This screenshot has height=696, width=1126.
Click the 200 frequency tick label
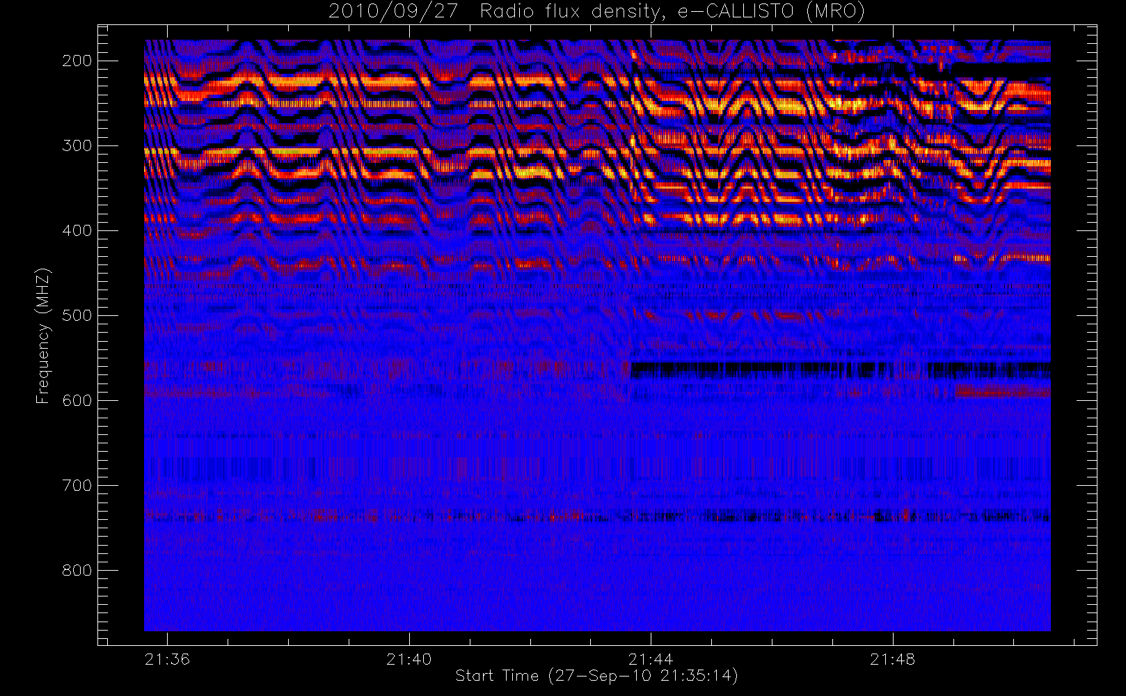77,61
